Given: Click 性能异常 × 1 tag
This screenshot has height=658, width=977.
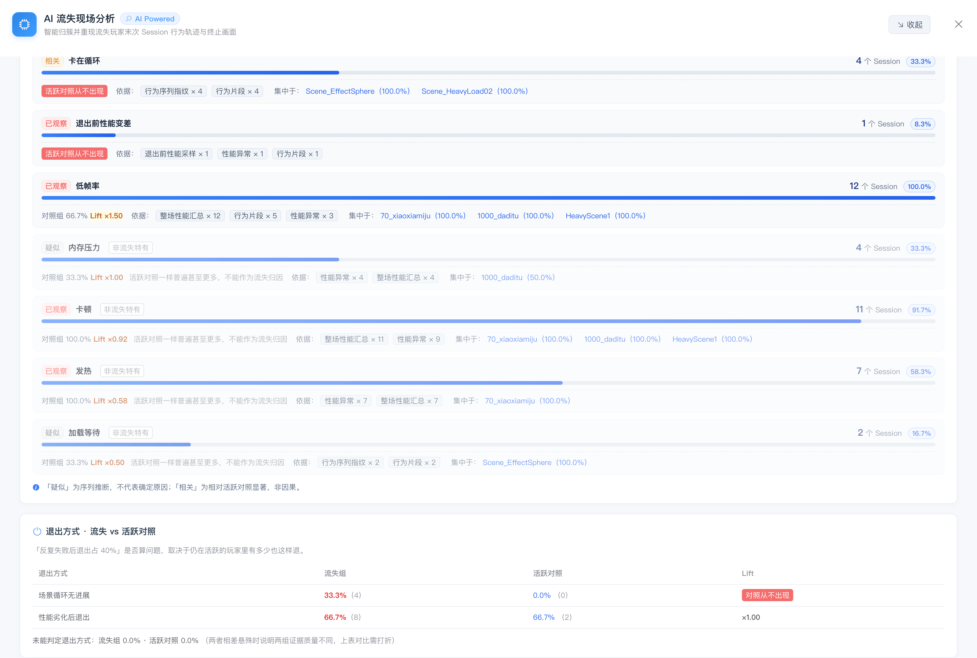Looking at the screenshot, I should [242, 154].
